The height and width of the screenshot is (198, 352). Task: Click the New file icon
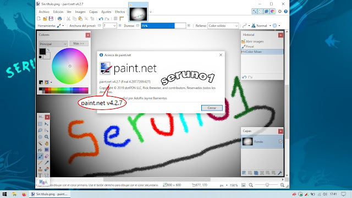tap(39, 19)
